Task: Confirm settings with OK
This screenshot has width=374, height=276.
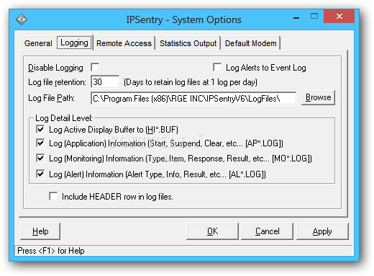Action: [212, 231]
